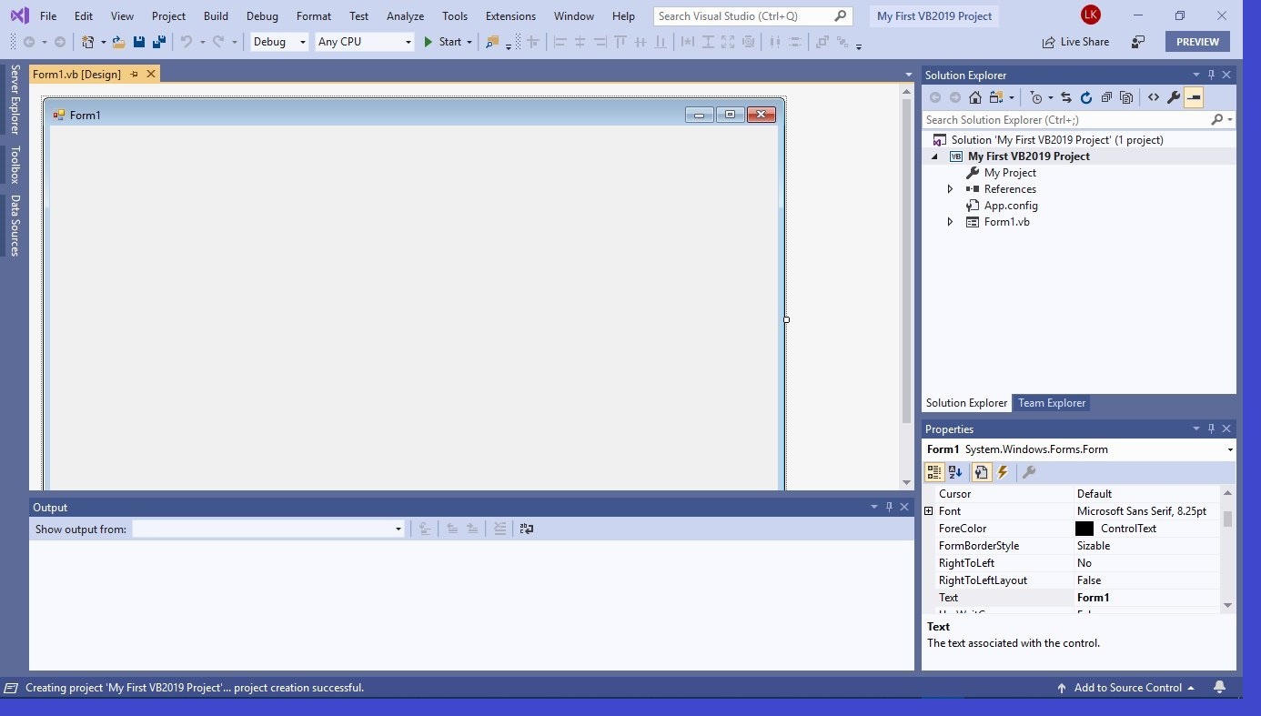Click the Open File folder icon
Image resolution: width=1261 pixels, height=716 pixels.
pyautogui.click(x=118, y=42)
